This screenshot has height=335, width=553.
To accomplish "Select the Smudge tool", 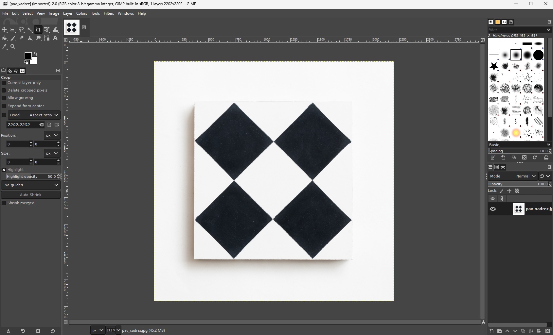I will 38,38.
